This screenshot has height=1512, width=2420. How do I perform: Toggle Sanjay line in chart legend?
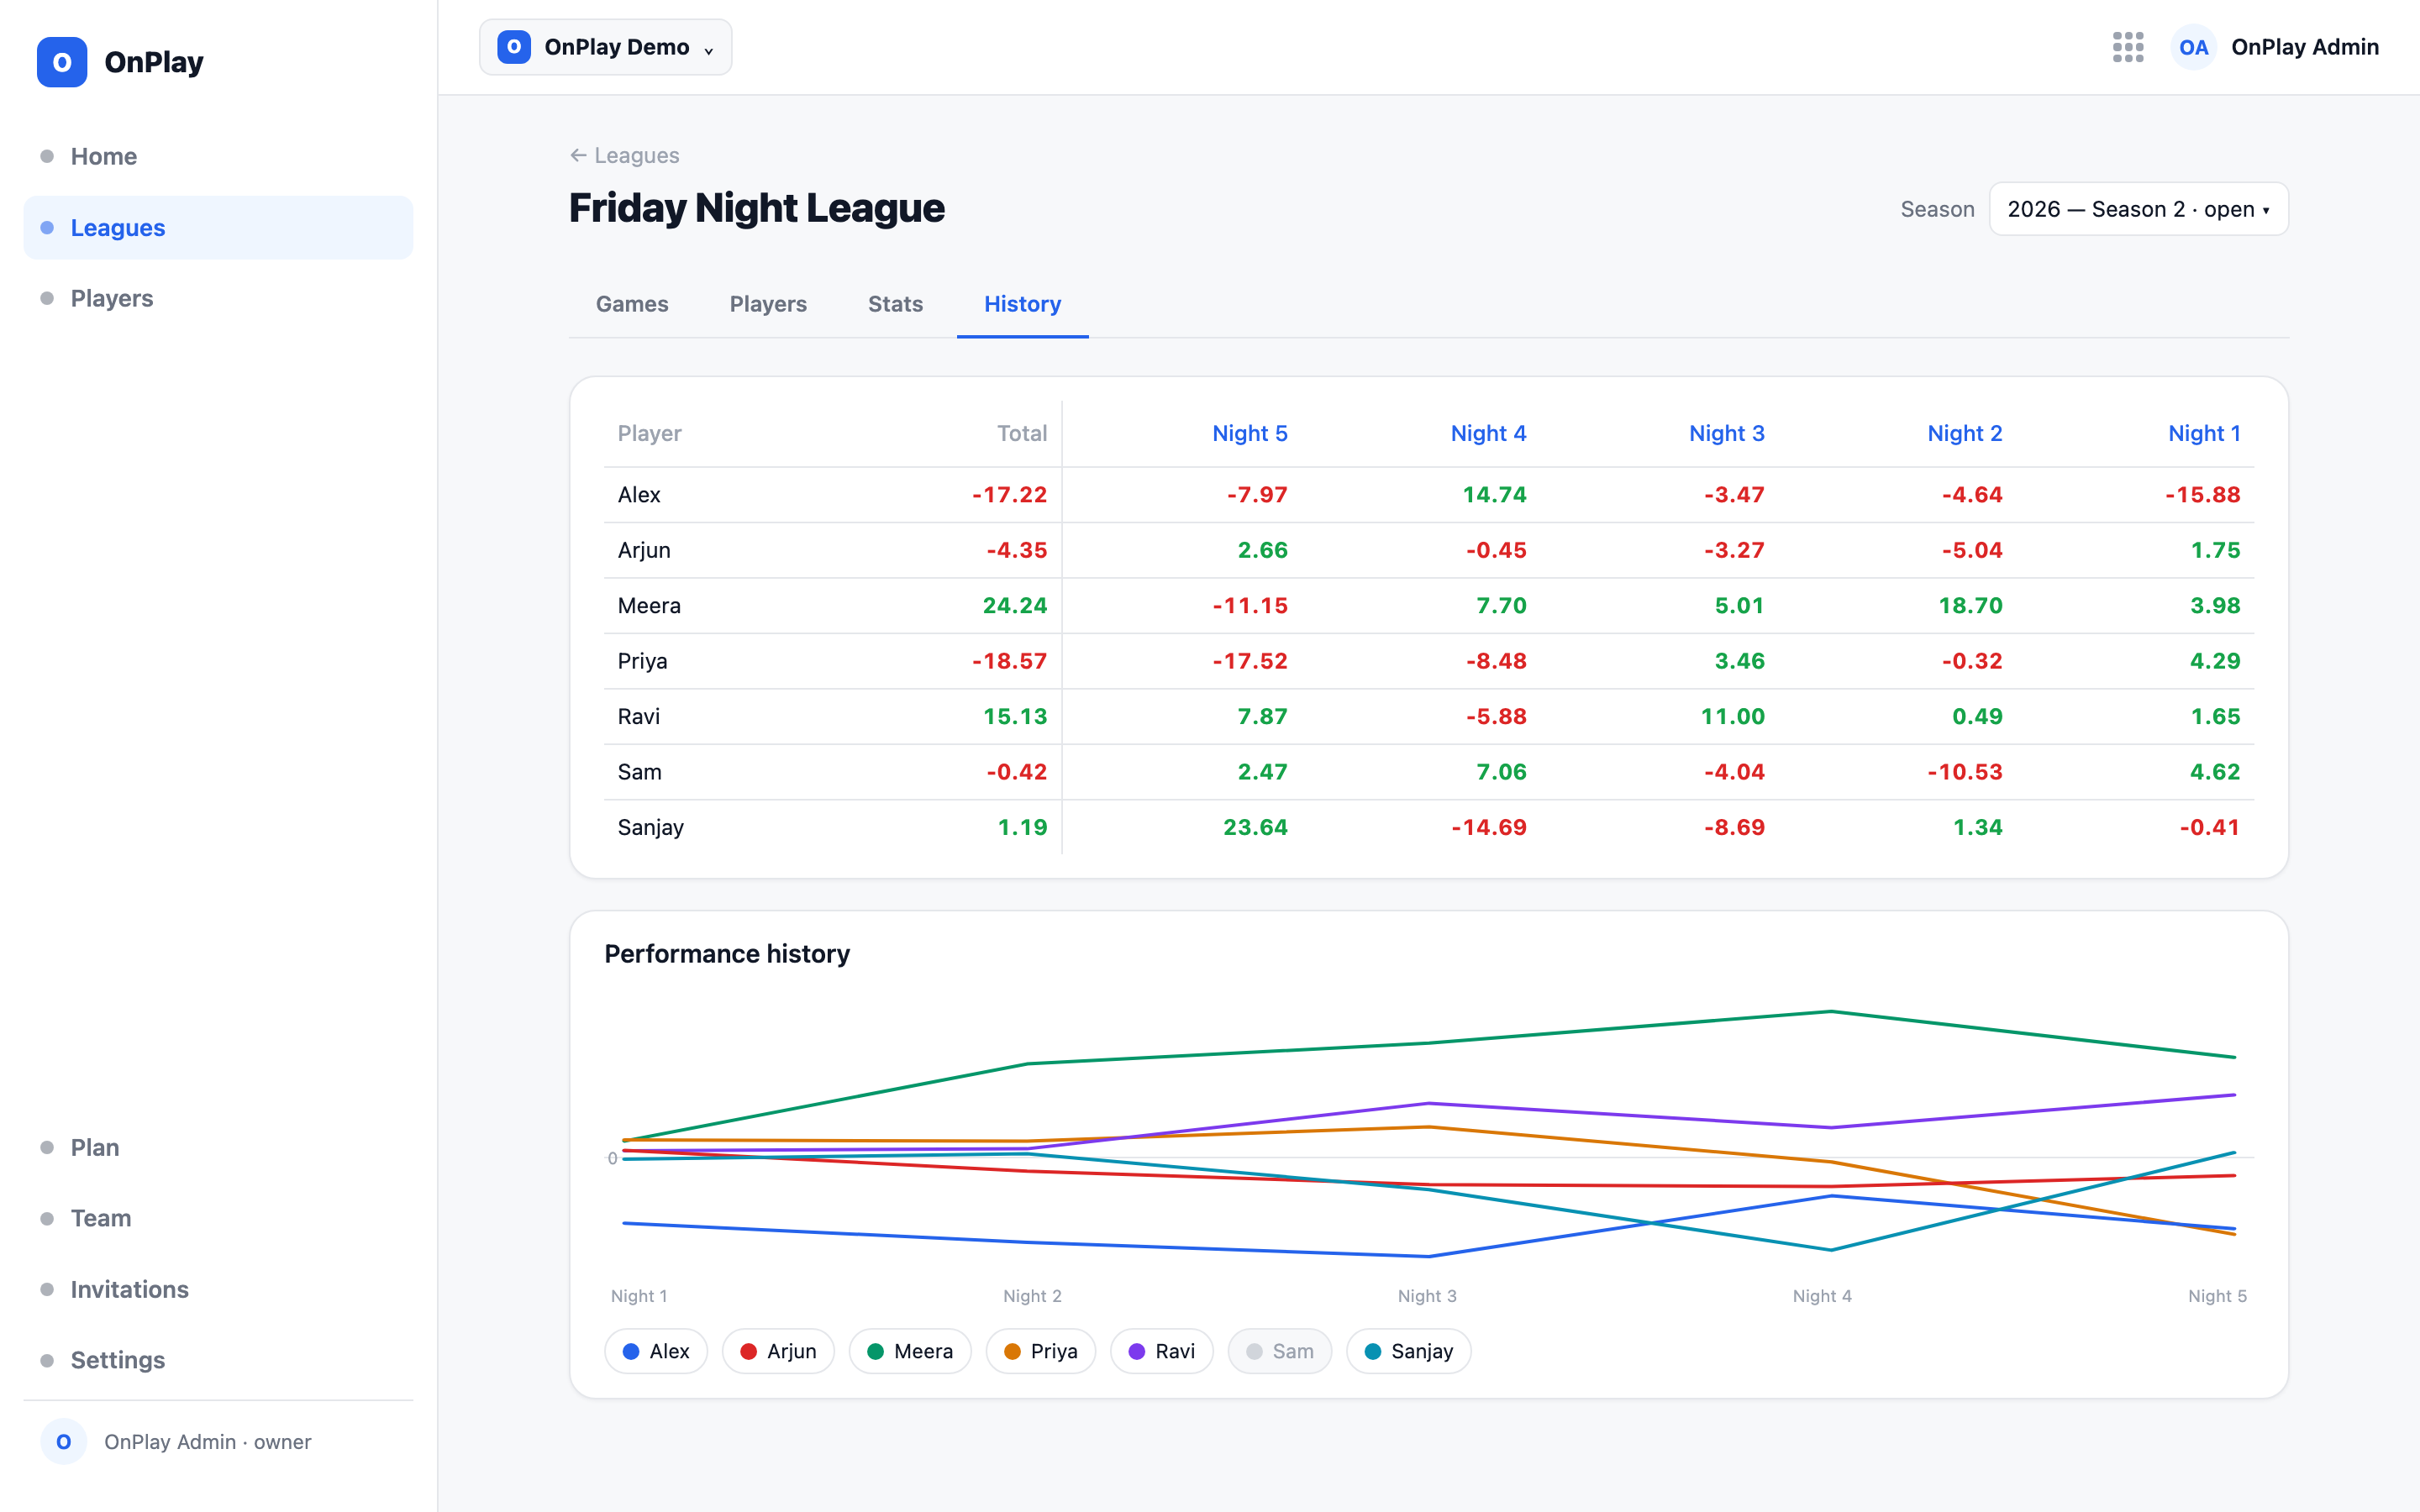tap(1408, 1351)
